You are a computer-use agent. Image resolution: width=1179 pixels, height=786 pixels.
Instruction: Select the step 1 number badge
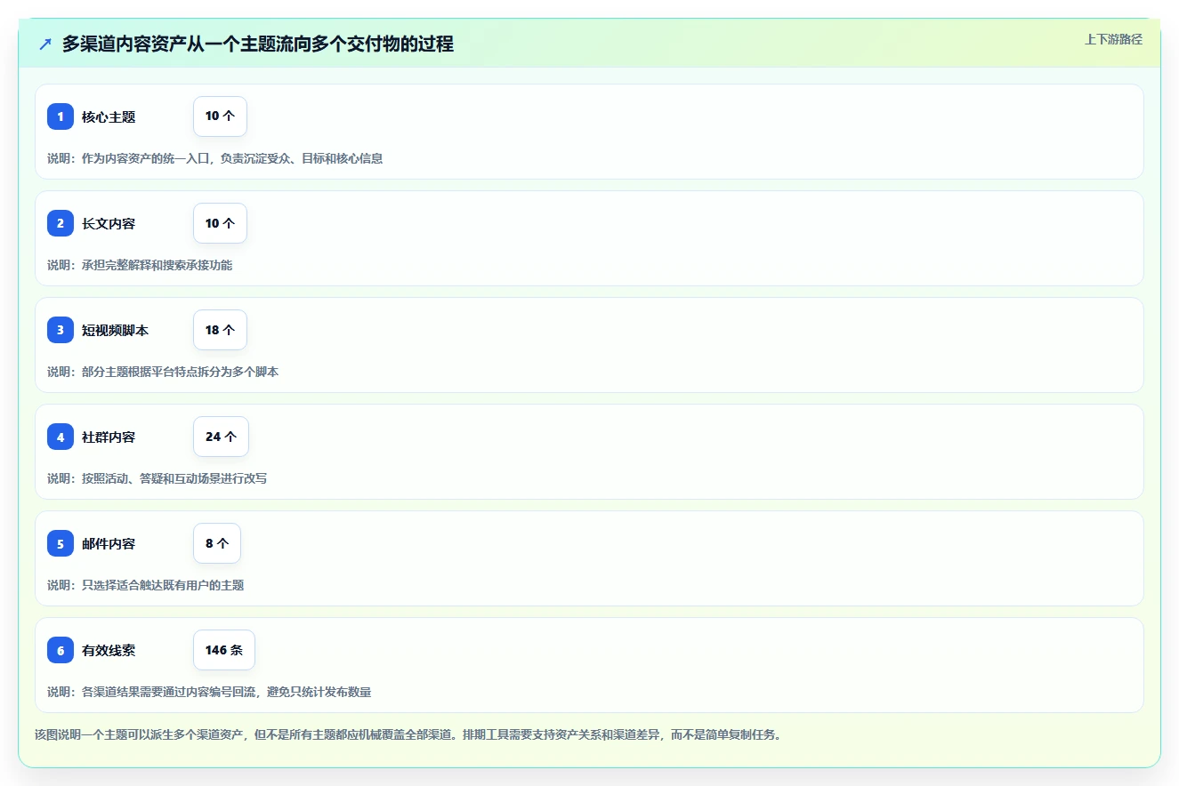click(x=61, y=116)
